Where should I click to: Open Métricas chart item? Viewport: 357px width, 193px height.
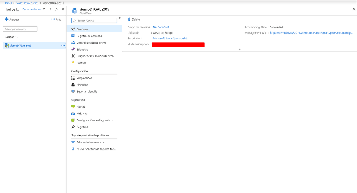click(x=82, y=114)
